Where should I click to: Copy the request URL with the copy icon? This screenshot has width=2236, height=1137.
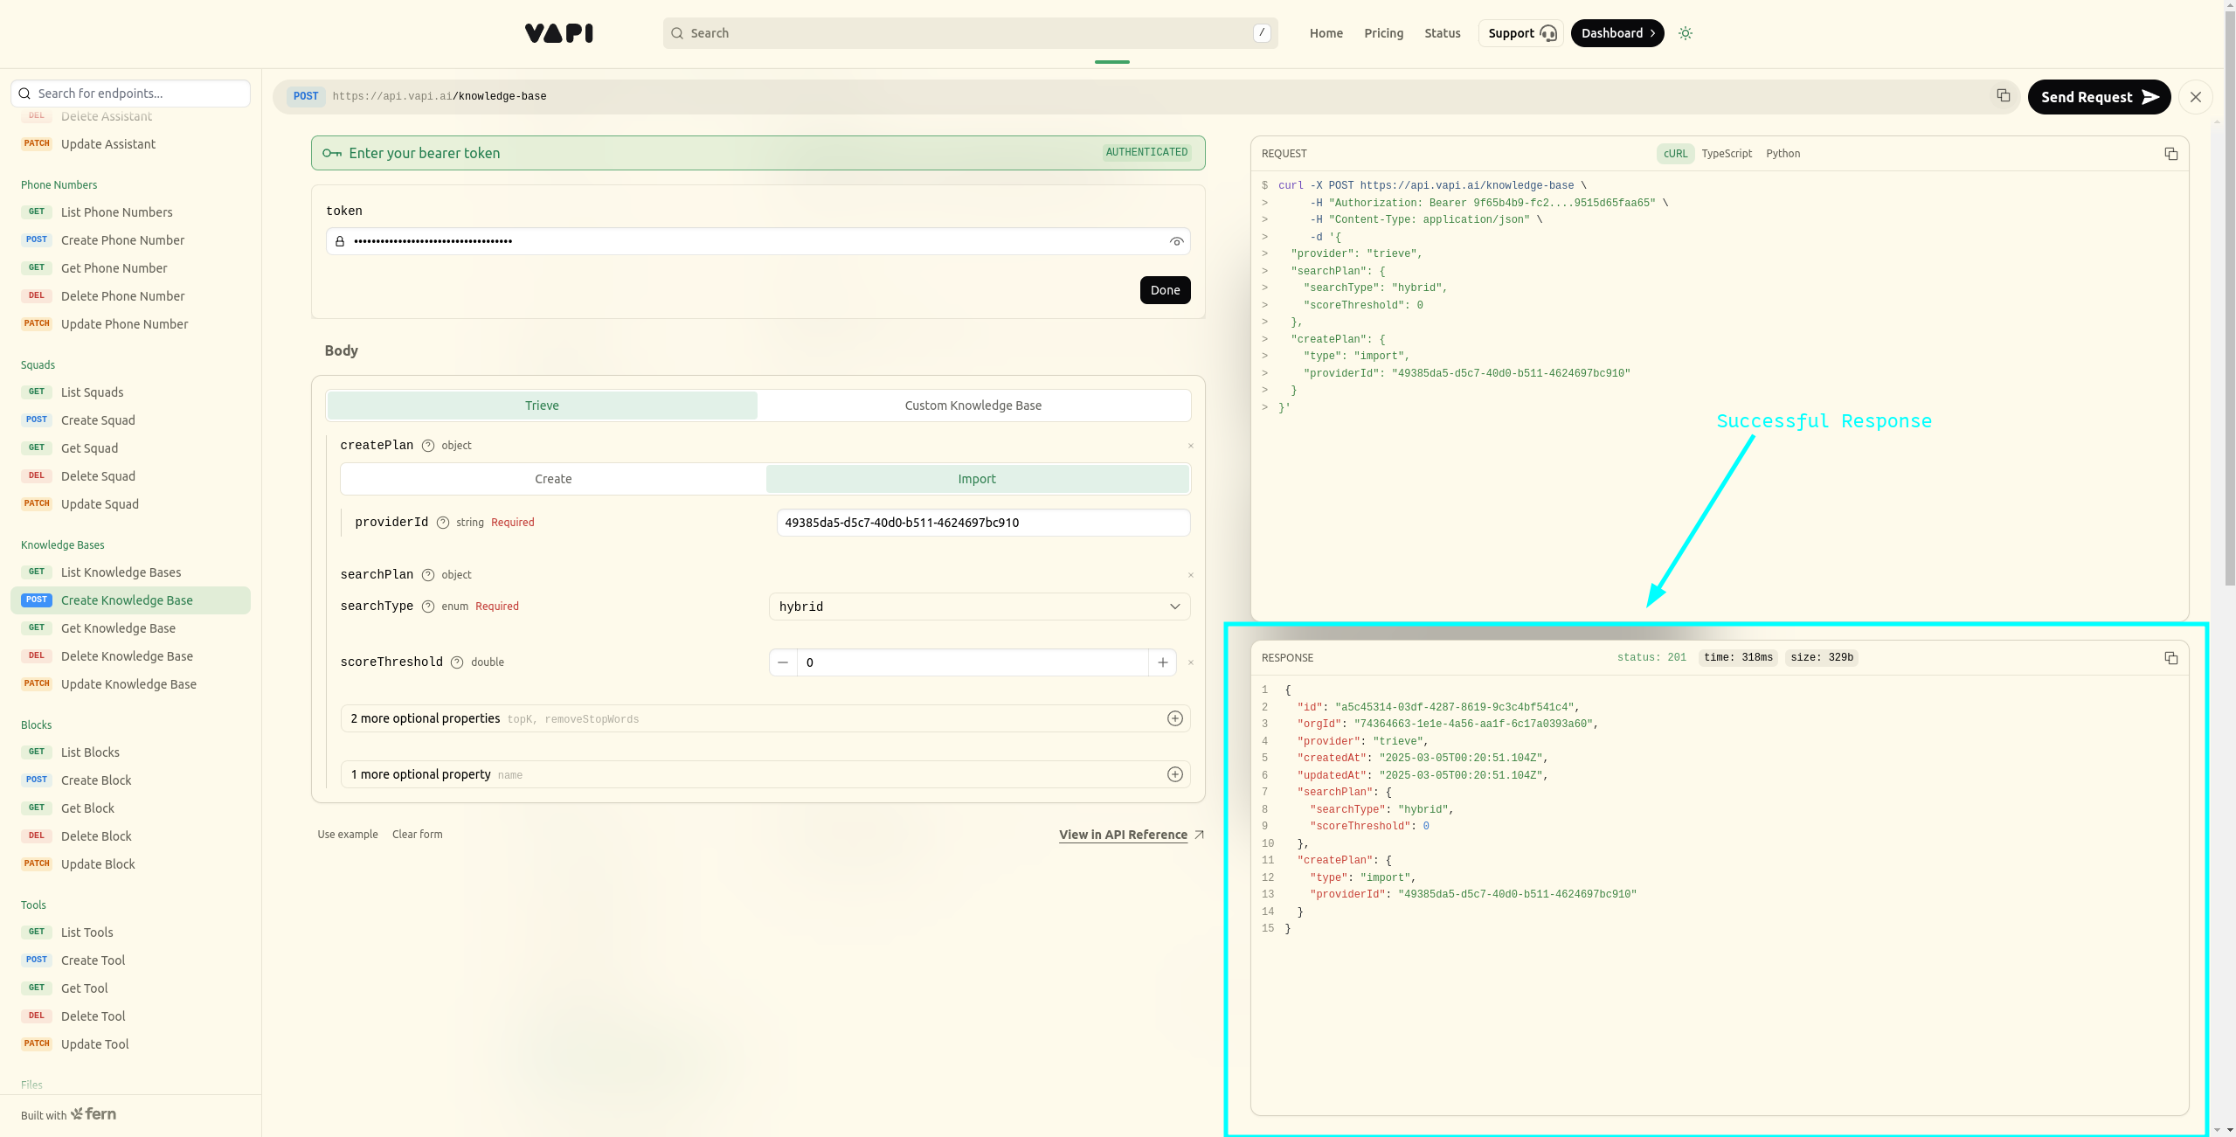(2003, 95)
